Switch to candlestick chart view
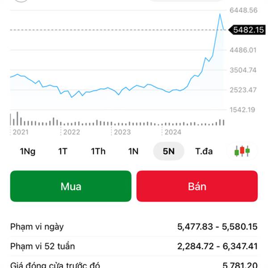268x268 pixels. (242, 151)
